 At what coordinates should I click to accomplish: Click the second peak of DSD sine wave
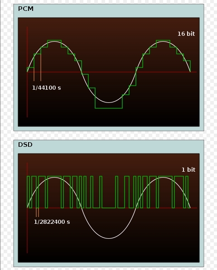[x=163, y=178]
